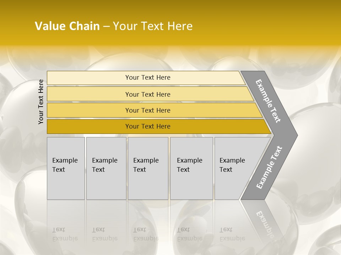Click the text in the top cream bar
341x255 pixels.
click(148, 78)
